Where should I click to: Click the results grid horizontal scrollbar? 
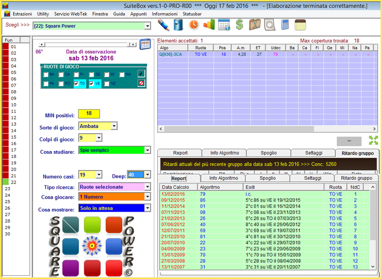[267, 129]
